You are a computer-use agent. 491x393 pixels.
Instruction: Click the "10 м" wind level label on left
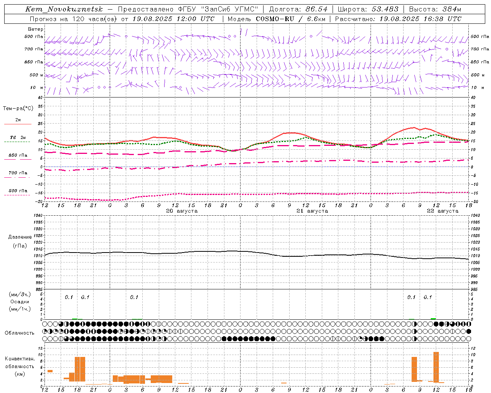click(37, 88)
